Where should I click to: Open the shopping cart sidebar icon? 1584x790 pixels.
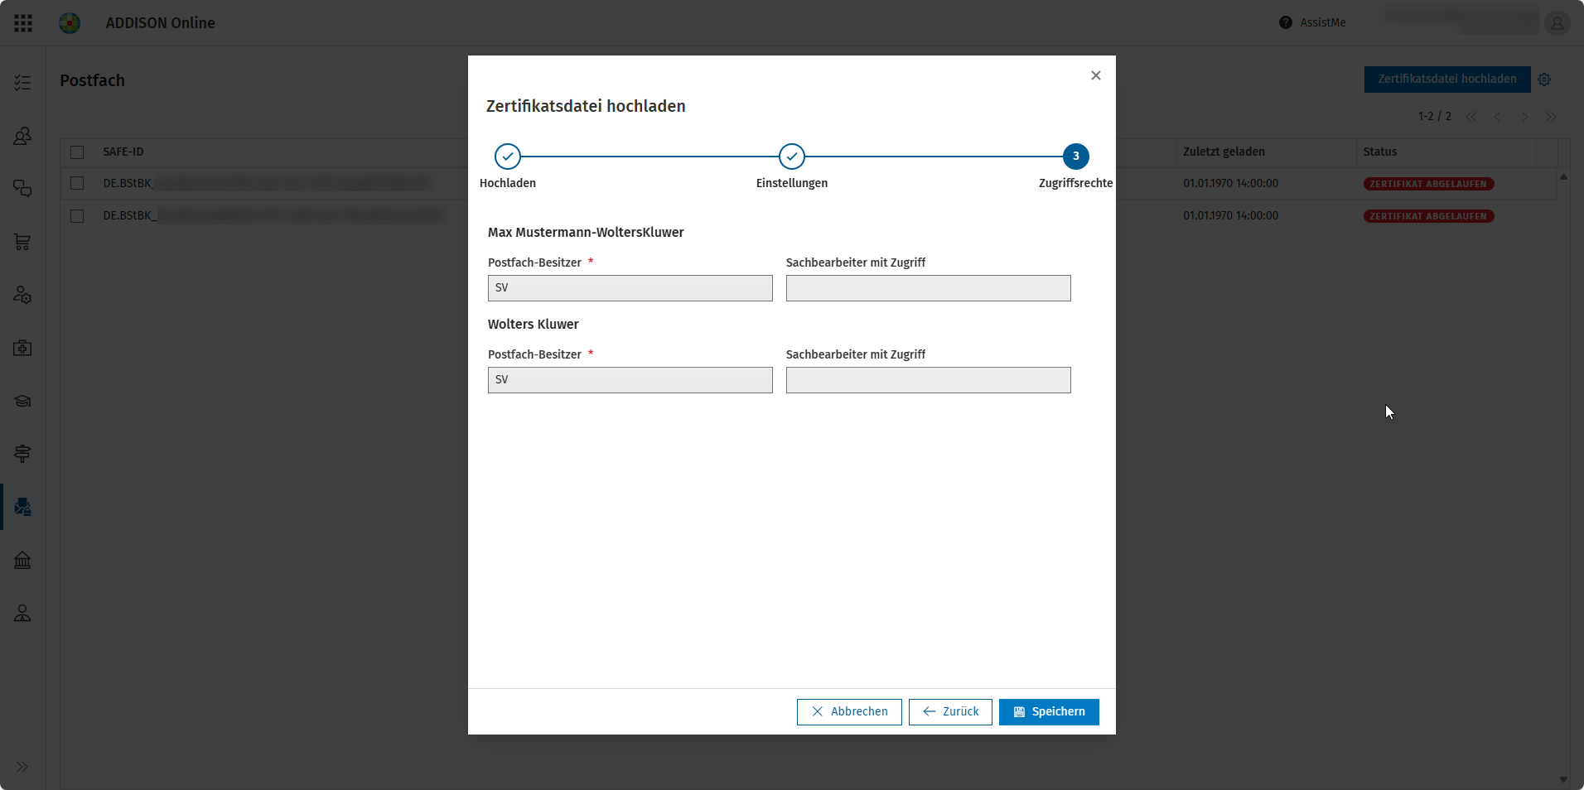(22, 242)
